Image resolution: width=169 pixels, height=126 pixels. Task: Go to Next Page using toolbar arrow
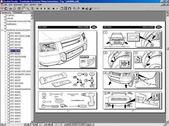tap(45, 9)
